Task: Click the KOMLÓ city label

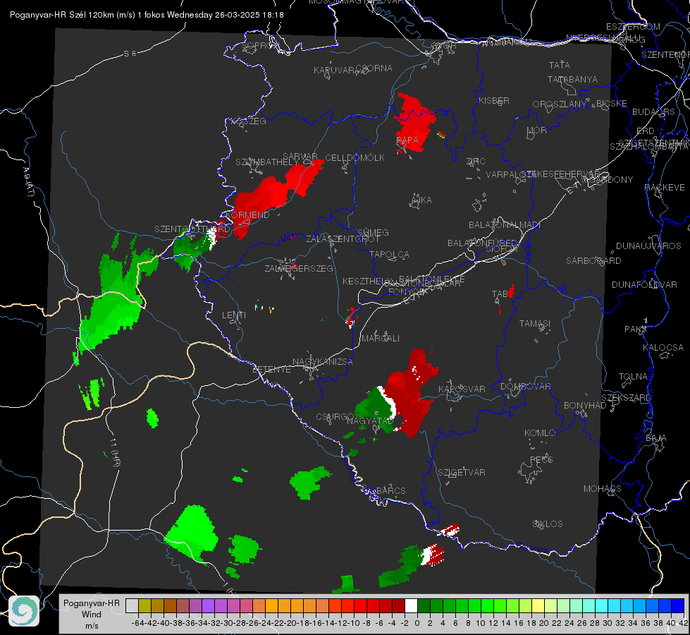Action: 540,433
